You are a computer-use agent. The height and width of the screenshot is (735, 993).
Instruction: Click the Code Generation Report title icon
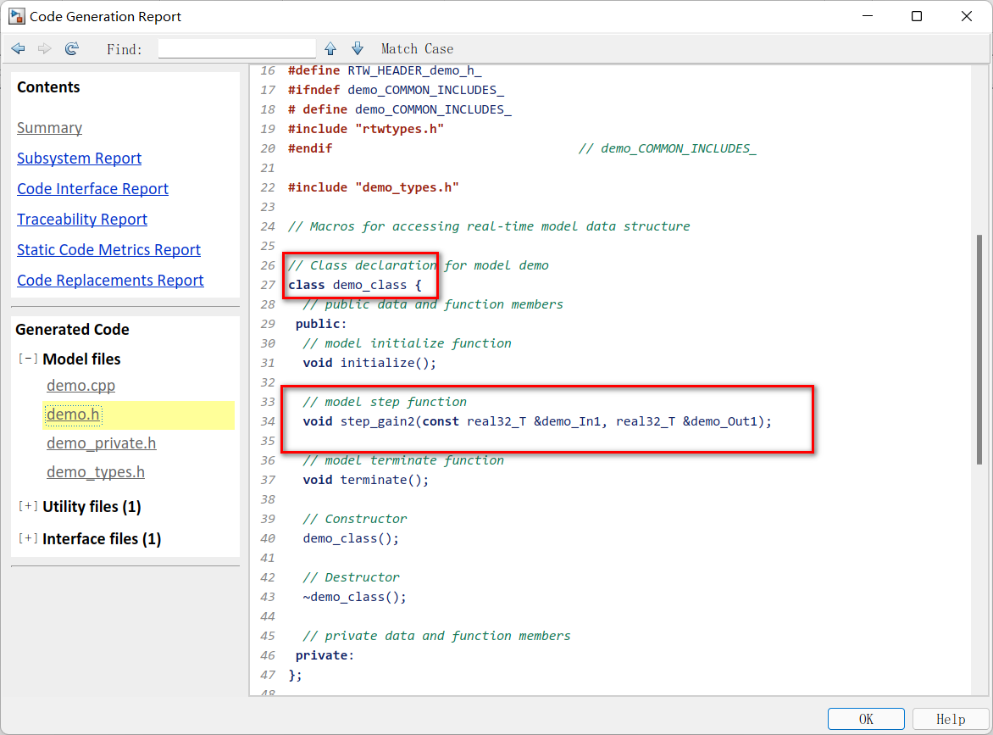(x=16, y=16)
